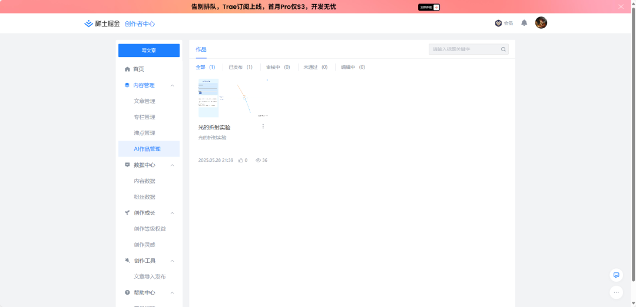The height and width of the screenshot is (307, 636).
Task: Click the 立即体验 banner button
Action: click(x=429, y=7)
